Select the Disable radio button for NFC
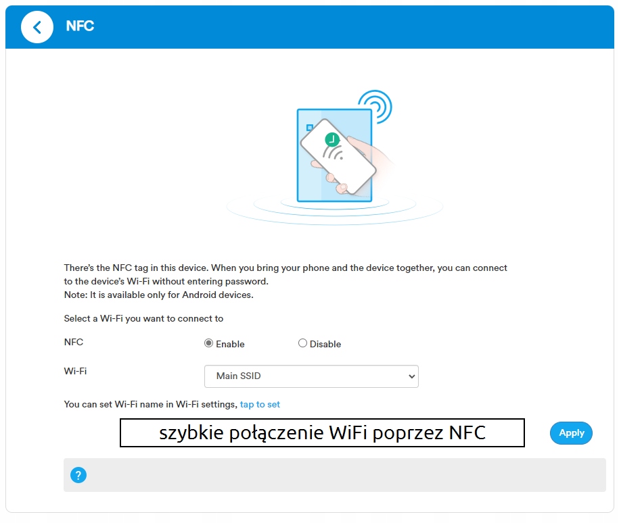Image resolution: width=619 pixels, height=523 pixels. [302, 343]
